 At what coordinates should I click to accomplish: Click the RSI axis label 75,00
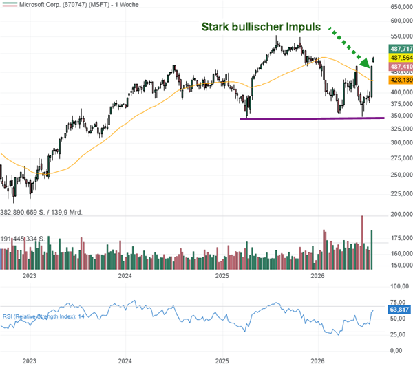tap(398, 302)
